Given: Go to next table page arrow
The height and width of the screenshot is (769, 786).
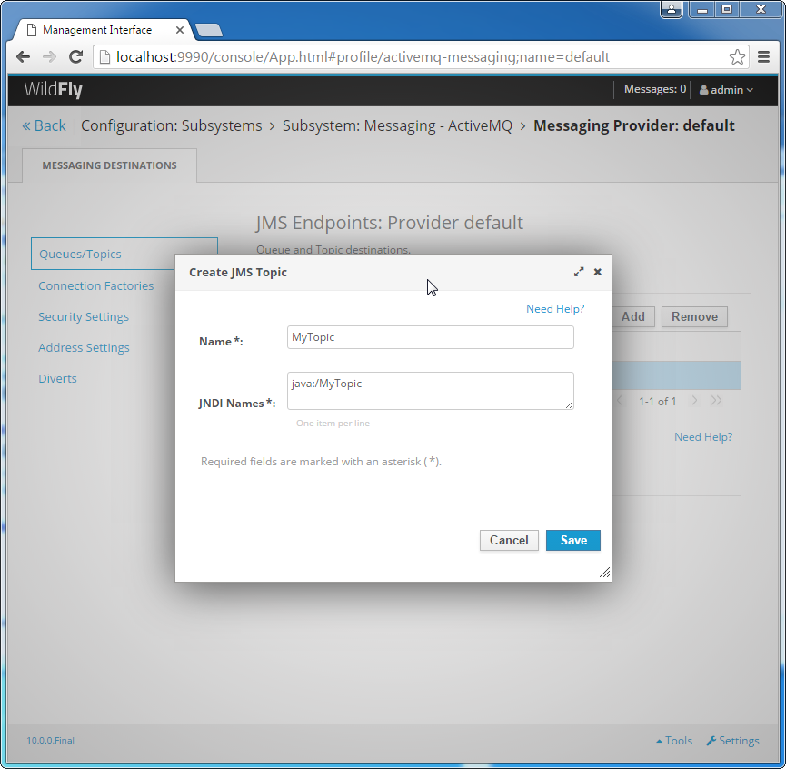Looking at the screenshot, I should [x=694, y=400].
